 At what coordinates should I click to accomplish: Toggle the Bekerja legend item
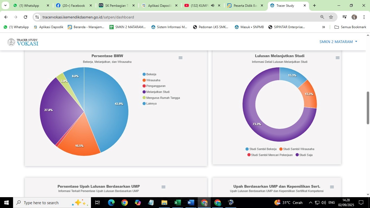pos(151,74)
